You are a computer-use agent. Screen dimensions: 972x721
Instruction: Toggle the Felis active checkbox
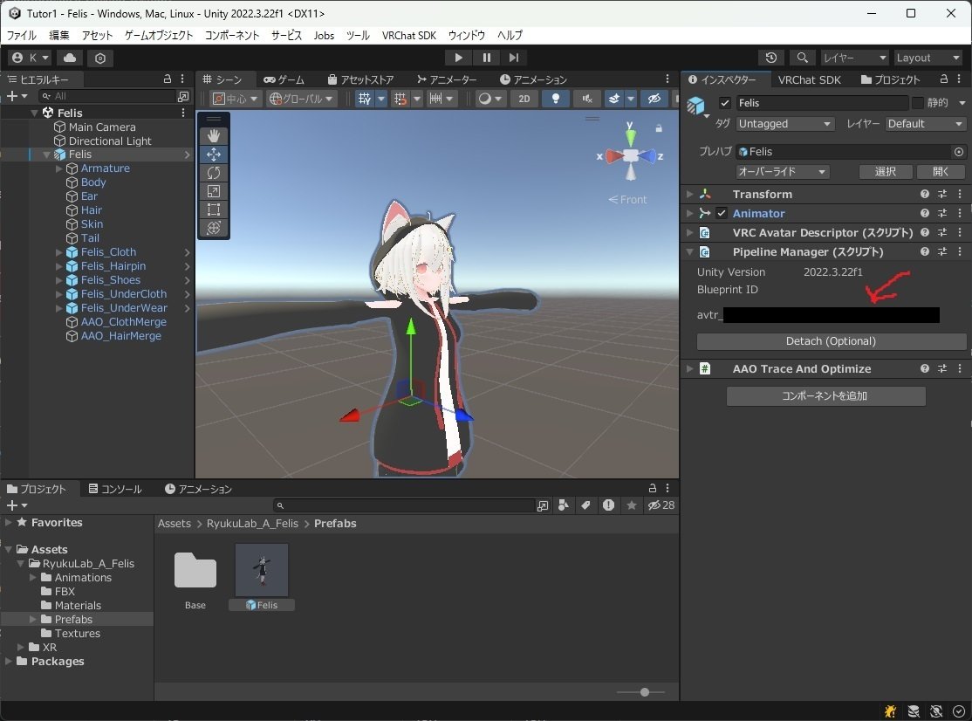point(725,103)
